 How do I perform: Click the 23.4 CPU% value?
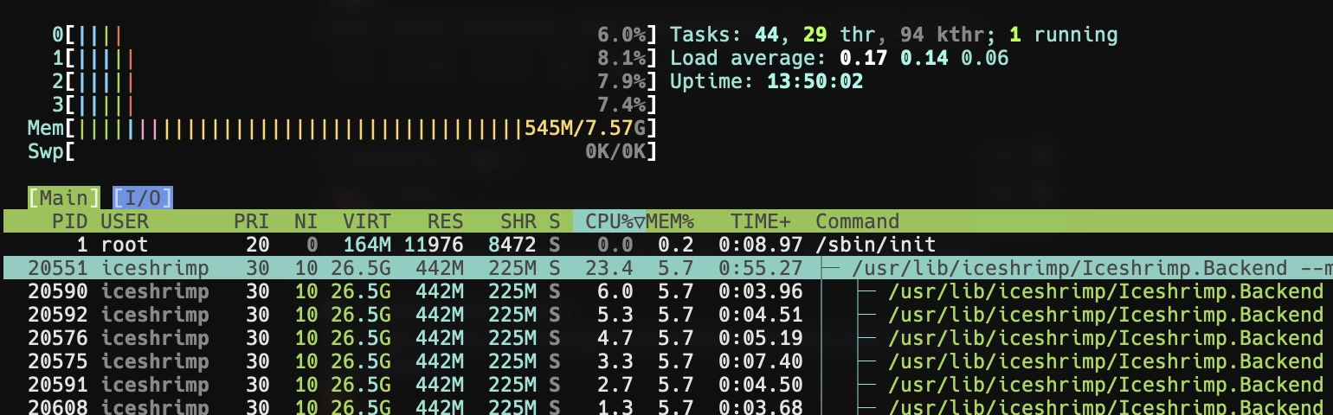pos(609,268)
